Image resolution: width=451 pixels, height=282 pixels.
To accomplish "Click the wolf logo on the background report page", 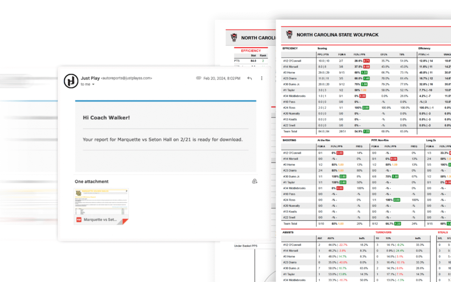I will pos(234,38).
